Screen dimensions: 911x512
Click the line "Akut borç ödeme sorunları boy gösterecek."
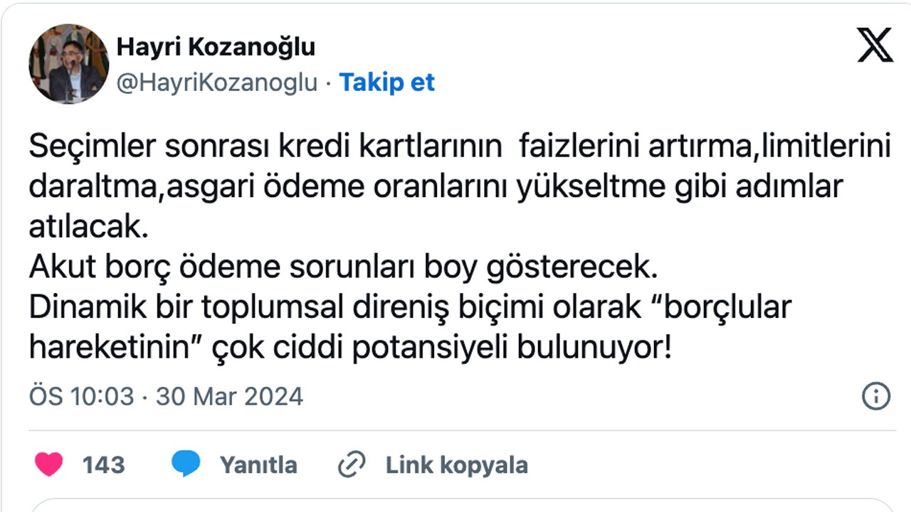(340, 267)
